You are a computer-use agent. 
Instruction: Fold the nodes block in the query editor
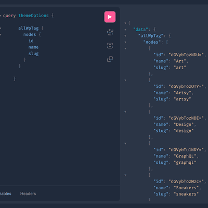pyautogui.click(x=1, y=35)
